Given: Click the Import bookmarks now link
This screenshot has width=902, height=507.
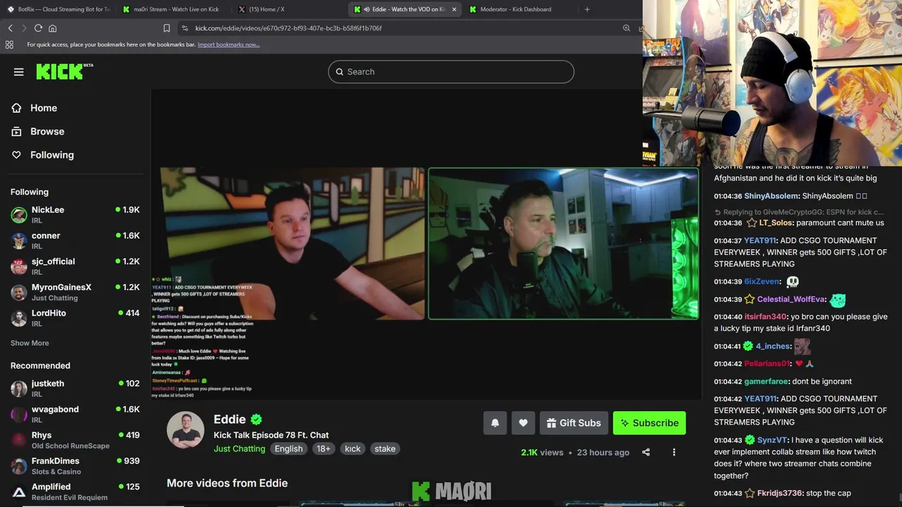Looking at the screenshot, I should coord(228,44).
